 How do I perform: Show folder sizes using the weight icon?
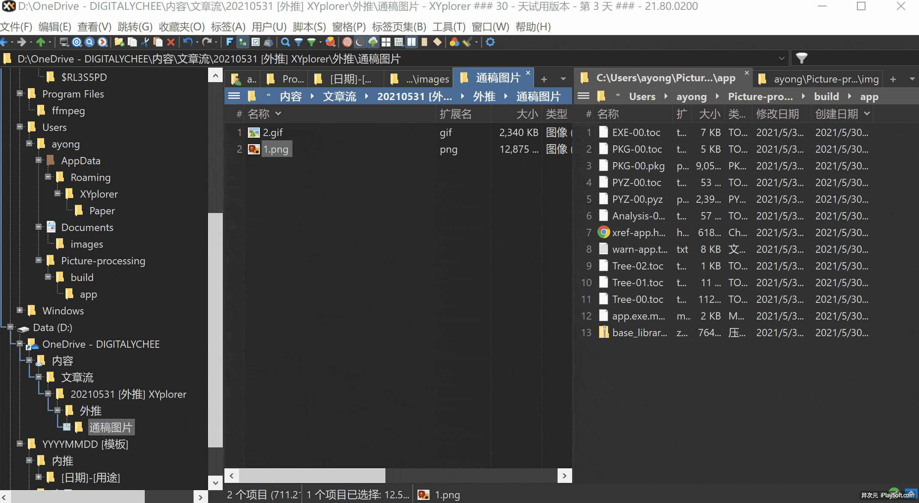[269, 42]
